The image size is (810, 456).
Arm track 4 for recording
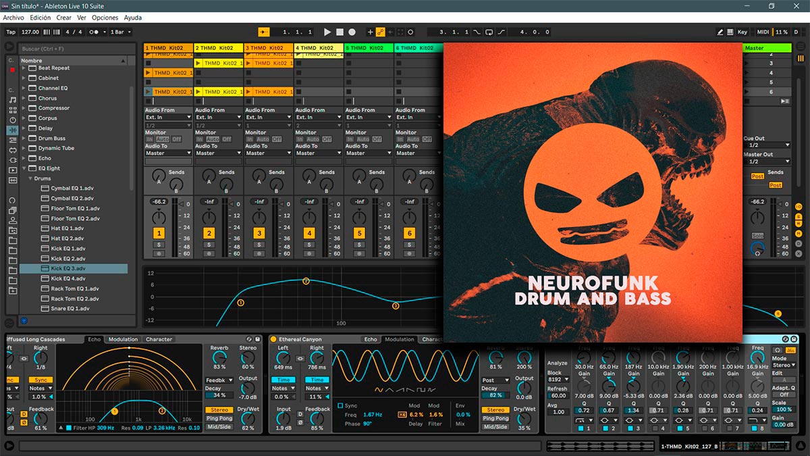308,253
